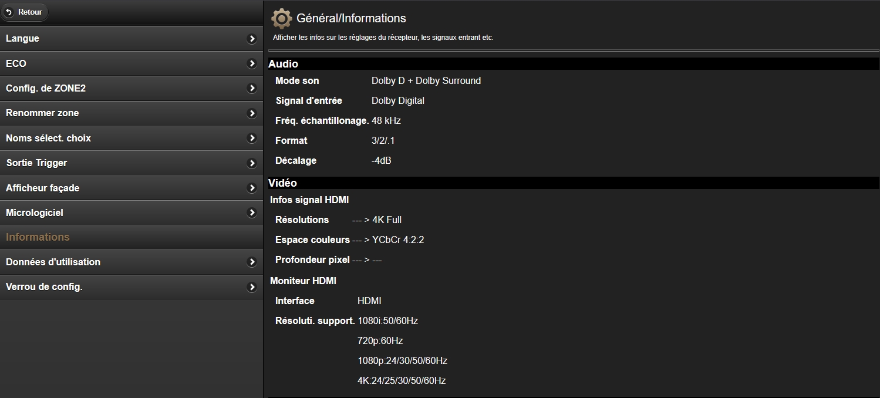Click the chevron icon beside Afficheur façade
Viewport: 880px width, 398px height.
click(x=252, y=188)
